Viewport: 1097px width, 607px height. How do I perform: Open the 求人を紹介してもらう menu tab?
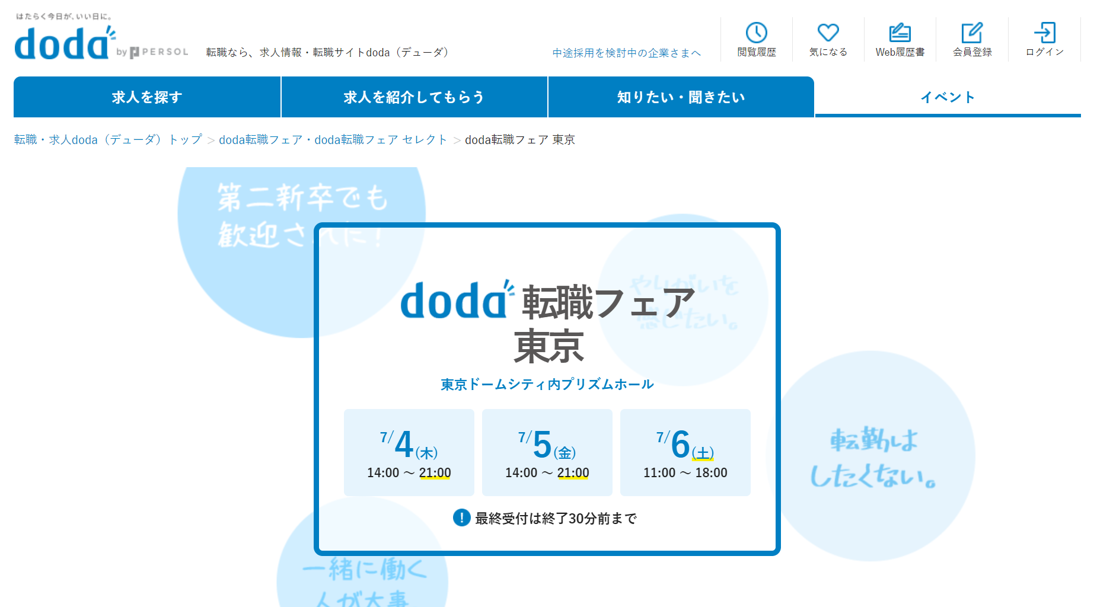point(414,97)
